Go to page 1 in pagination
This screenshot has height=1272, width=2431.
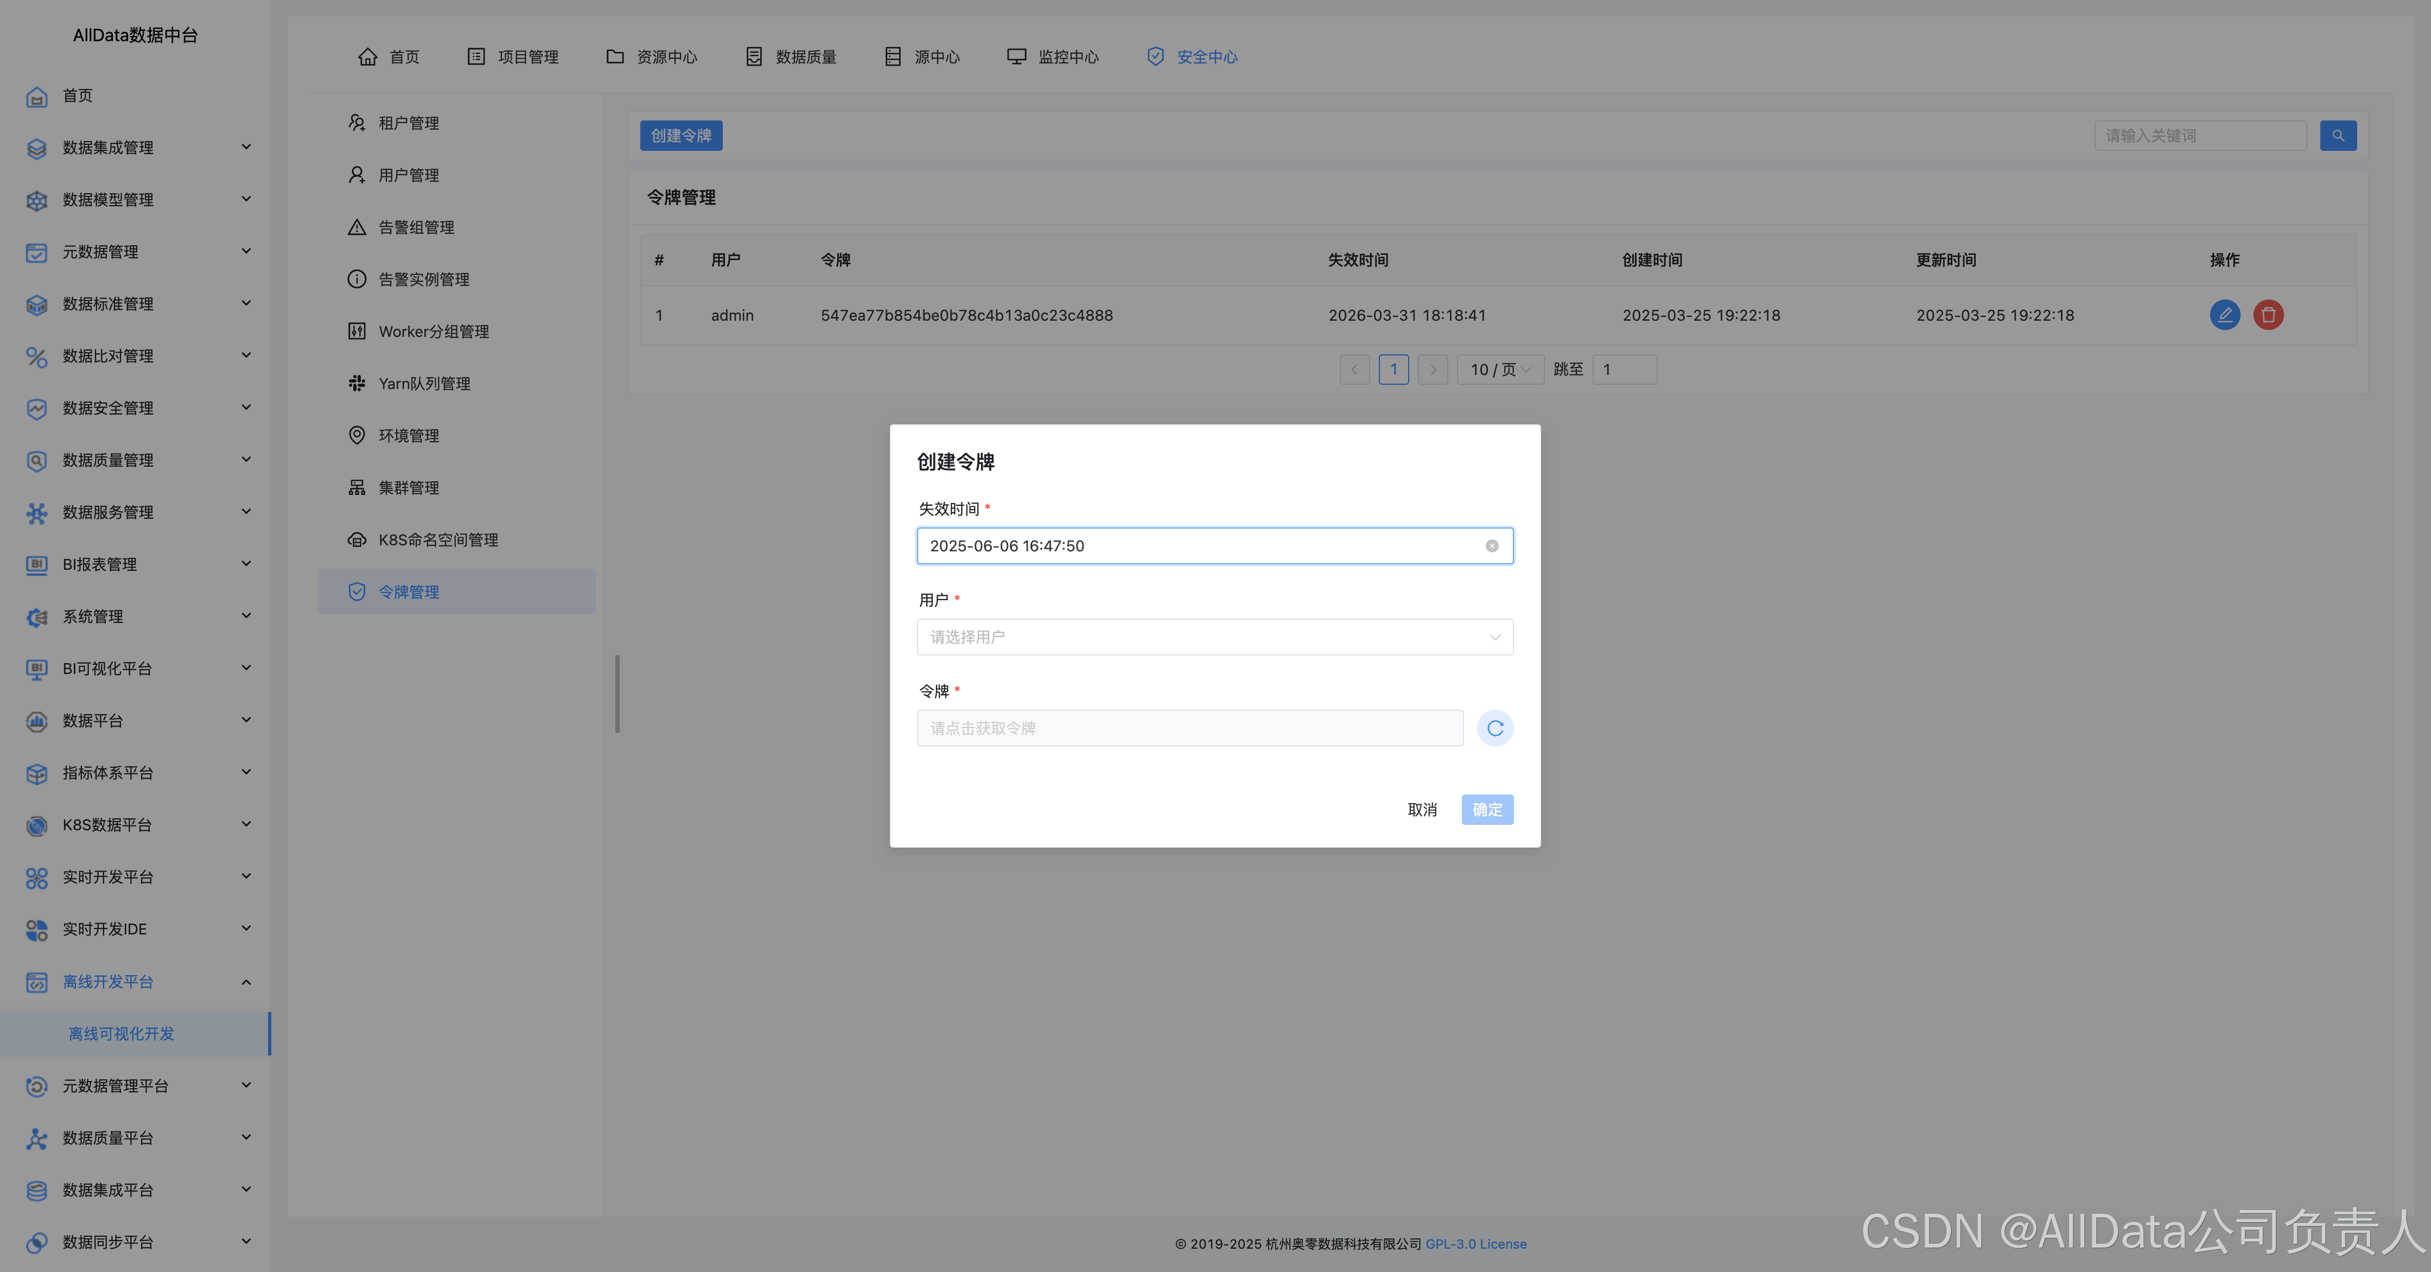point(1393,370)
